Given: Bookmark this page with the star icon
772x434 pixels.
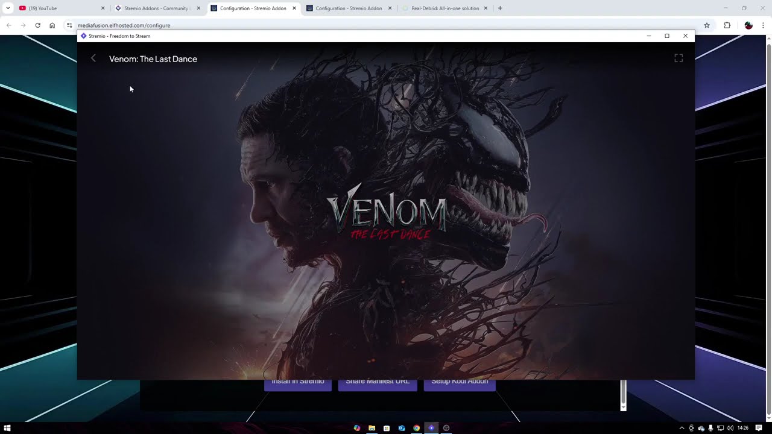Looking at the screenshot, I should pos(707,25).
